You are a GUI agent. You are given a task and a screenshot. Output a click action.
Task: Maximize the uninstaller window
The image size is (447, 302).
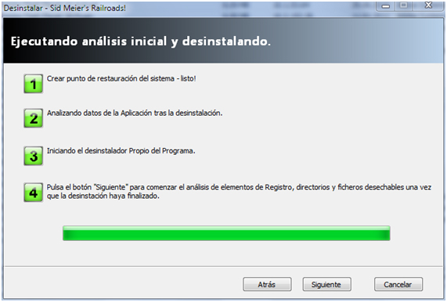pyautogui.click(x=404, y=5)
